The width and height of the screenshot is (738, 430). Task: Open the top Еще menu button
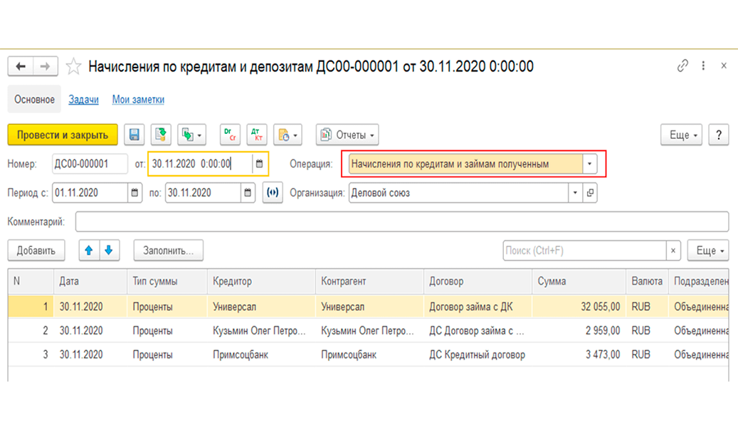(x=682, y=135)
